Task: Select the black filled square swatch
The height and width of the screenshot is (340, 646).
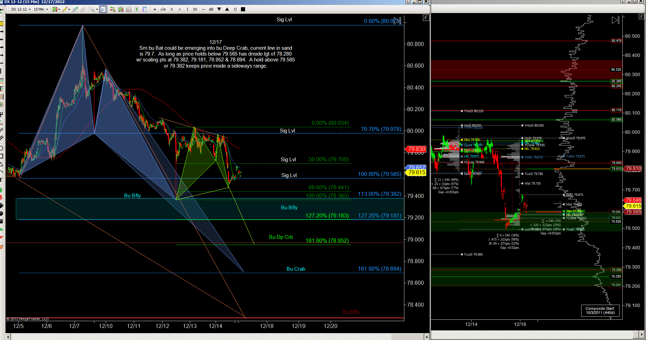Action: (243, 9)
